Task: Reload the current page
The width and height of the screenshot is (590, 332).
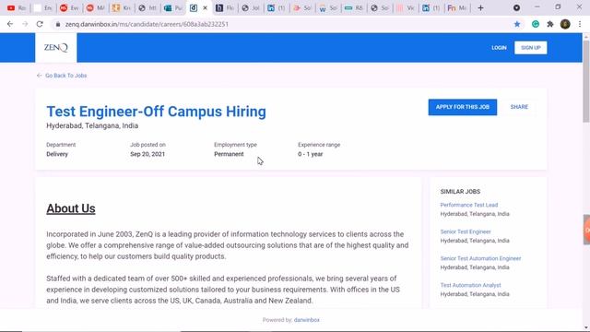Action: [40, 24]
